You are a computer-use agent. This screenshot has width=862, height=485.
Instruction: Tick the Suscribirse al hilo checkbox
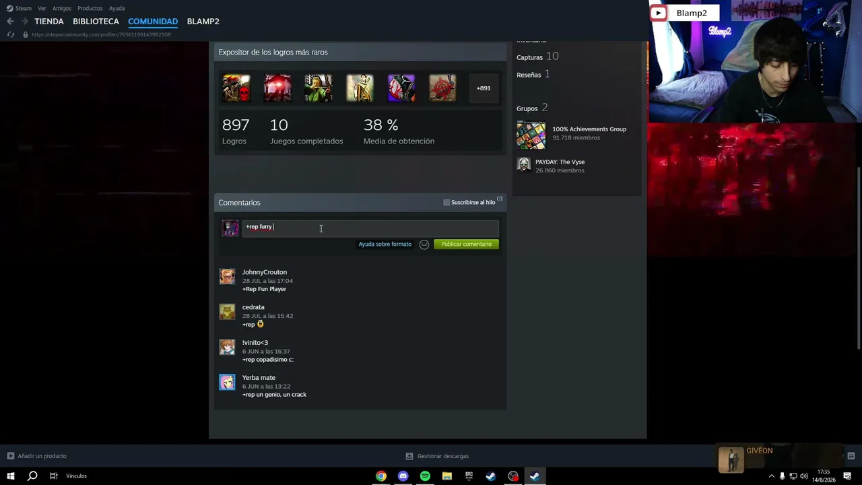446,202
